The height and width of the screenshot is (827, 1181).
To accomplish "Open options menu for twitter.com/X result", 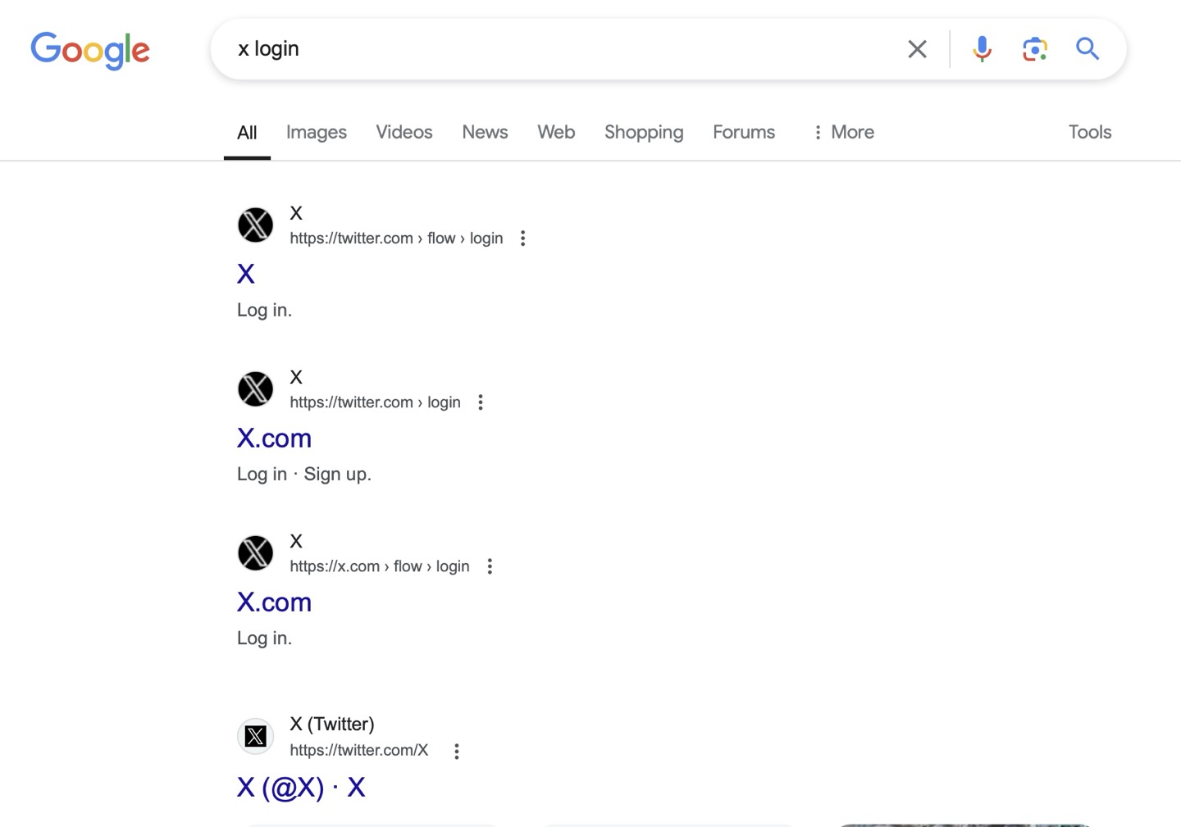I will 457,751.
